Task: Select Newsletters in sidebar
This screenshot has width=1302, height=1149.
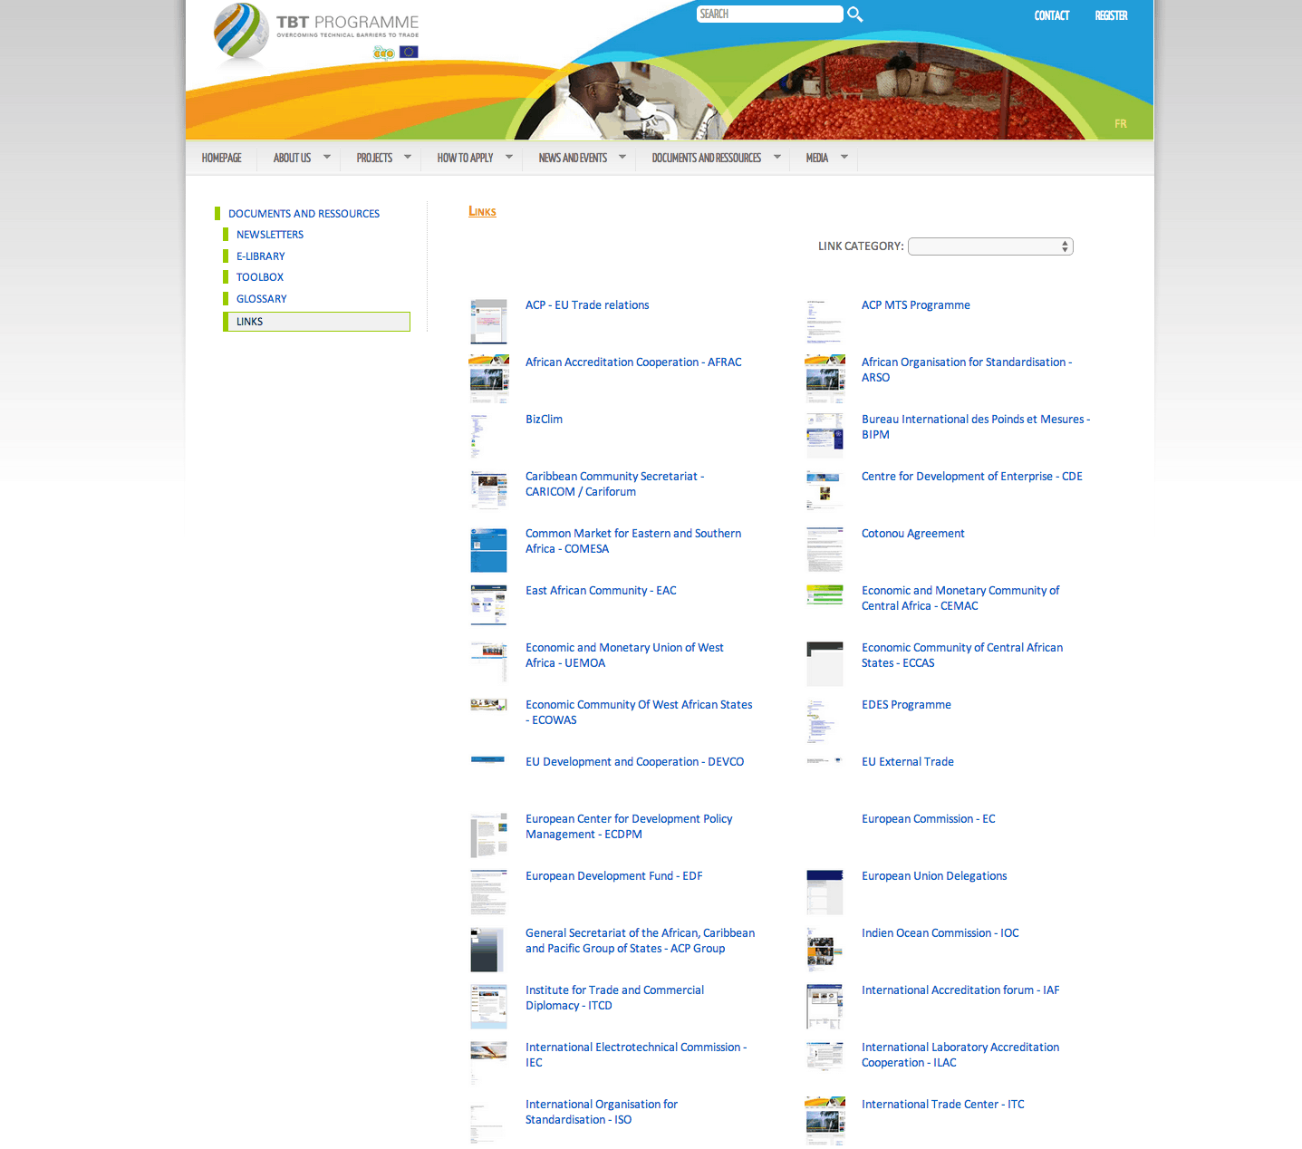Action: click(x=270, y=235)
